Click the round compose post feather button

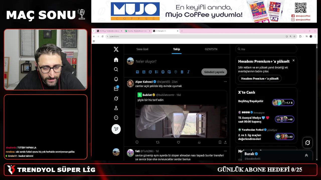116,129
